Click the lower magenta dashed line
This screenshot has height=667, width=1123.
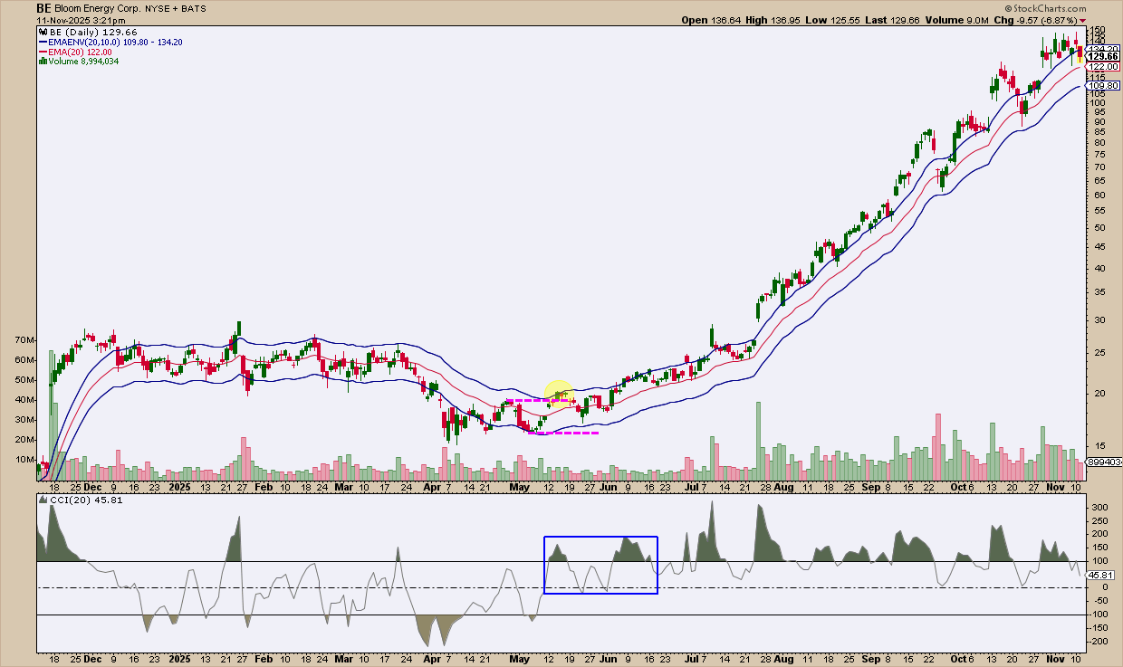click(x=563, y=433)
